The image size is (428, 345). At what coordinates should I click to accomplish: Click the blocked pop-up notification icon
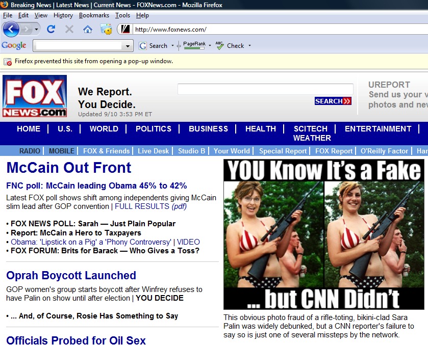coord(8,61)
